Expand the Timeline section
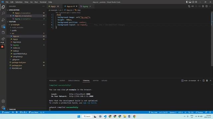Viewport: 213px width, 119px height. [x=12, y=109]
